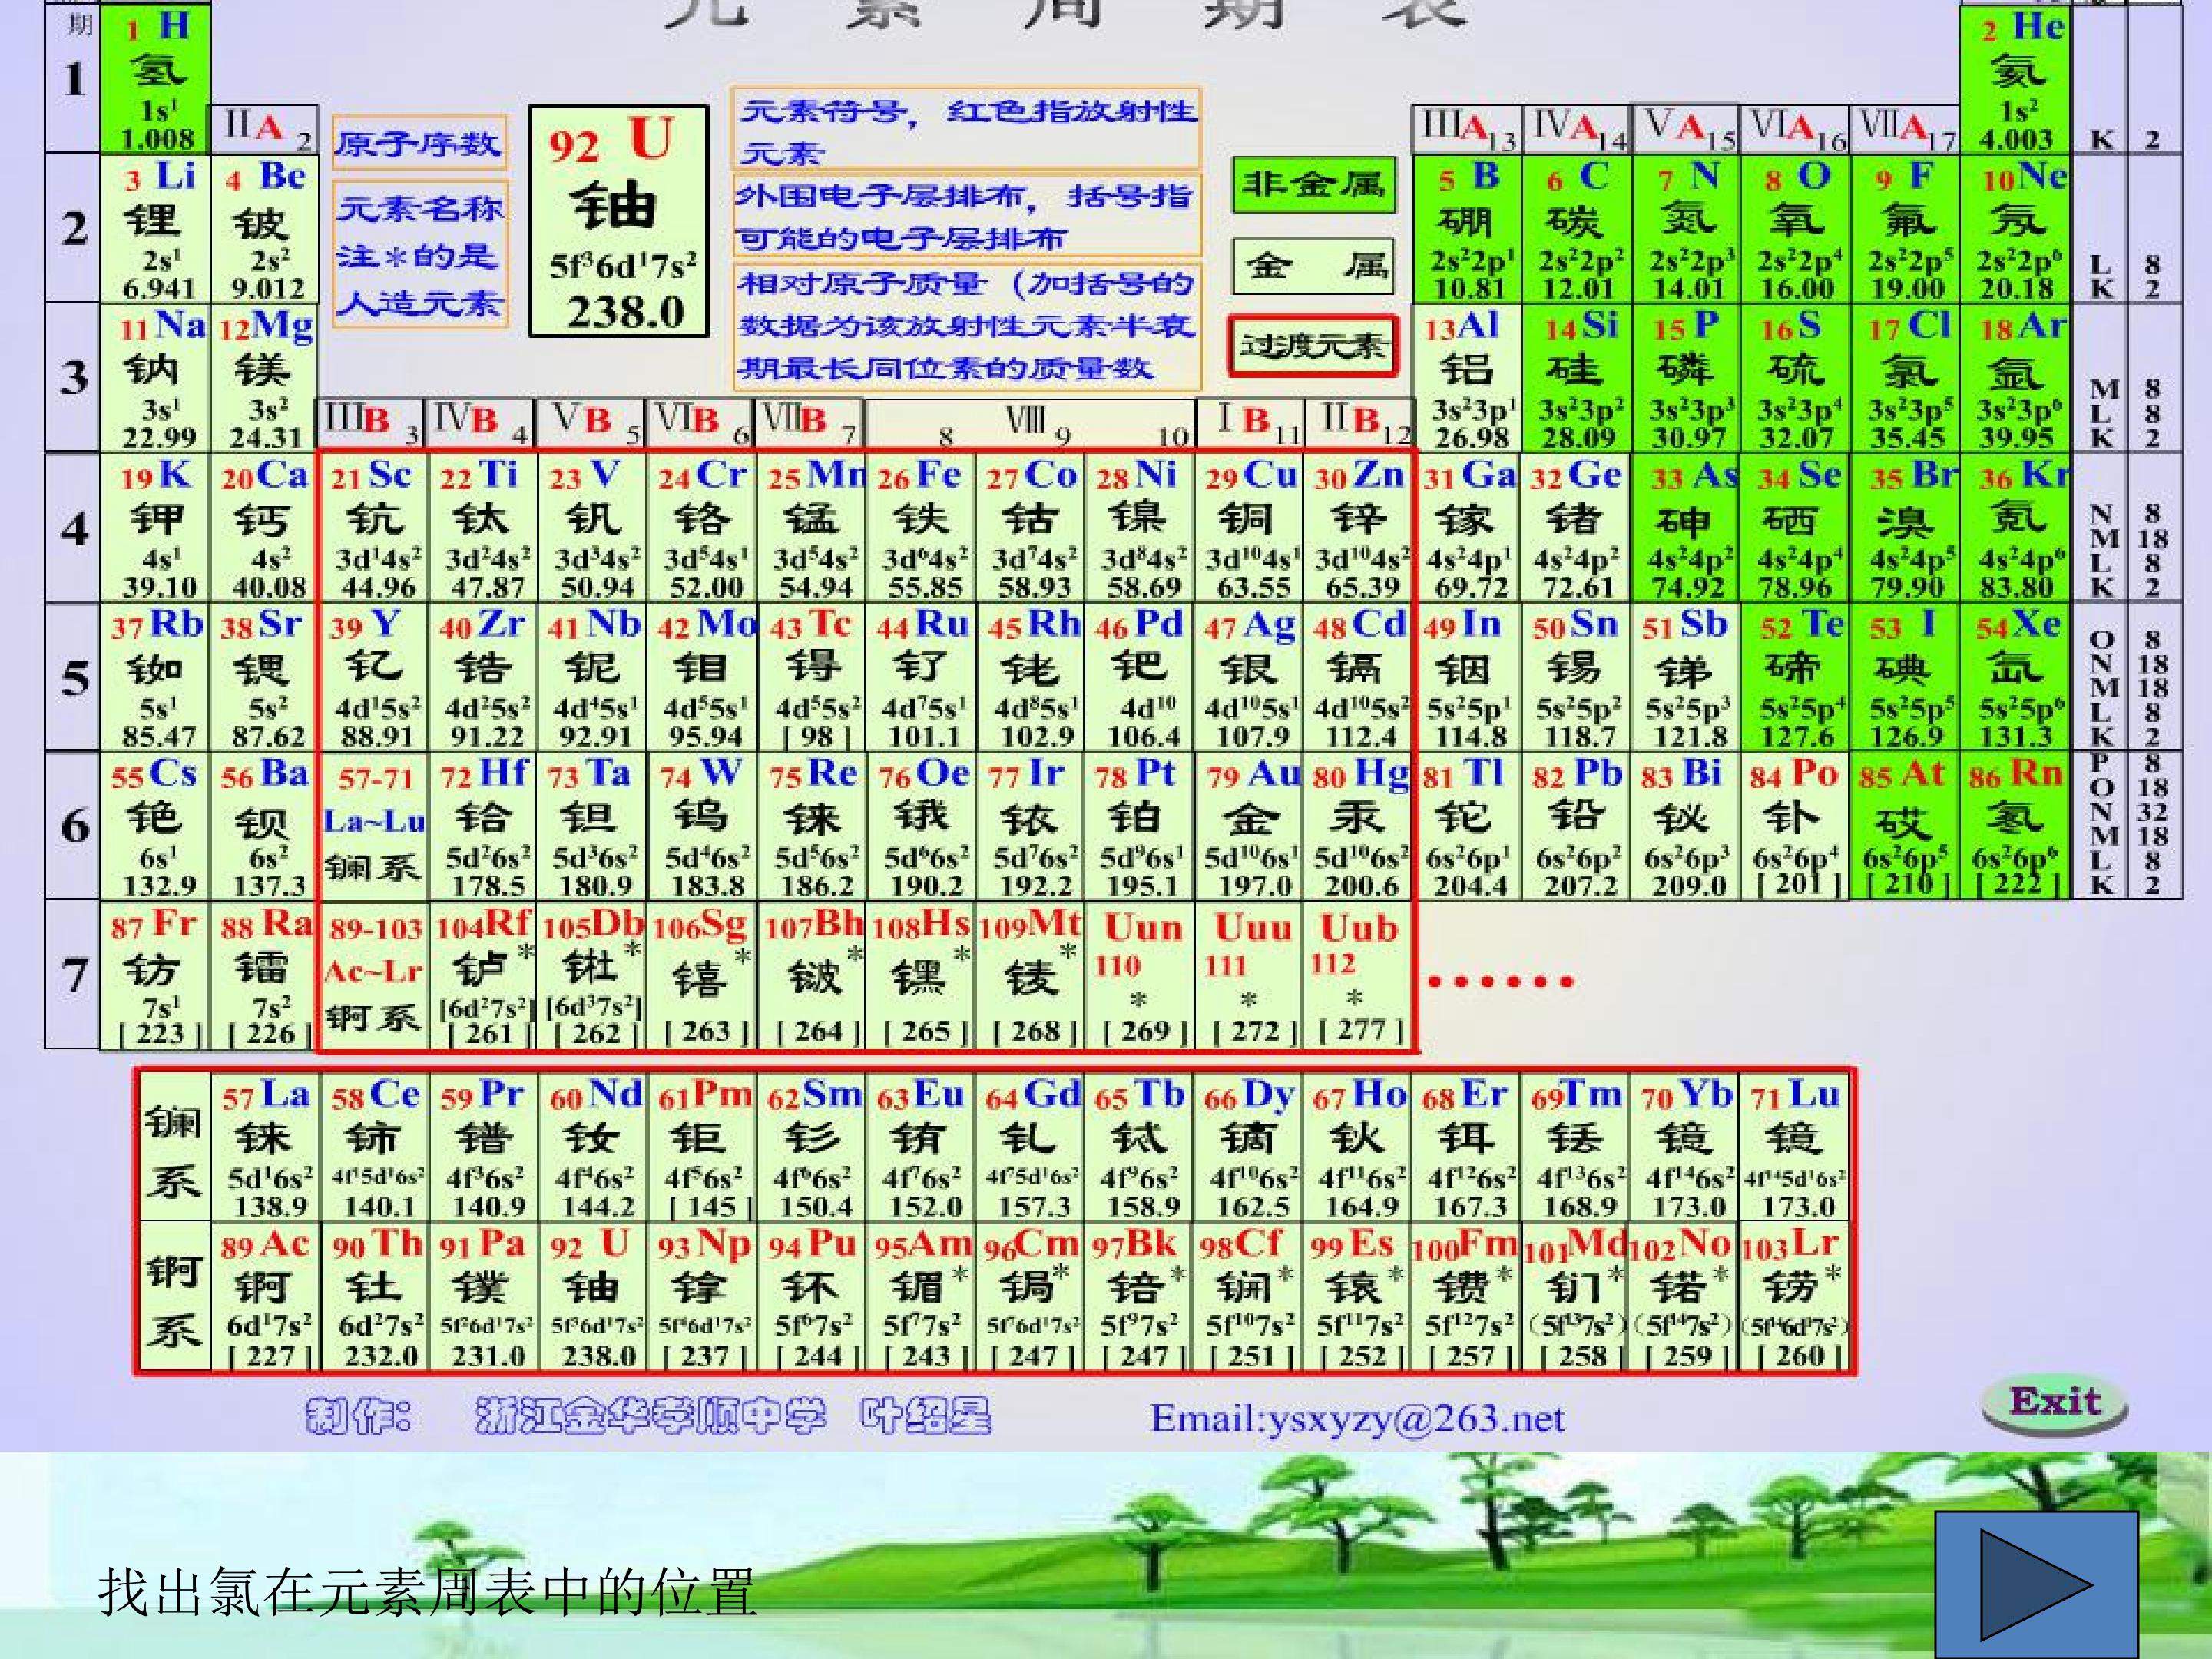Click the fluorine cell 9 F 氟
Viewport: 2212px width, 1659px height.
click(x=1905, y=228)
